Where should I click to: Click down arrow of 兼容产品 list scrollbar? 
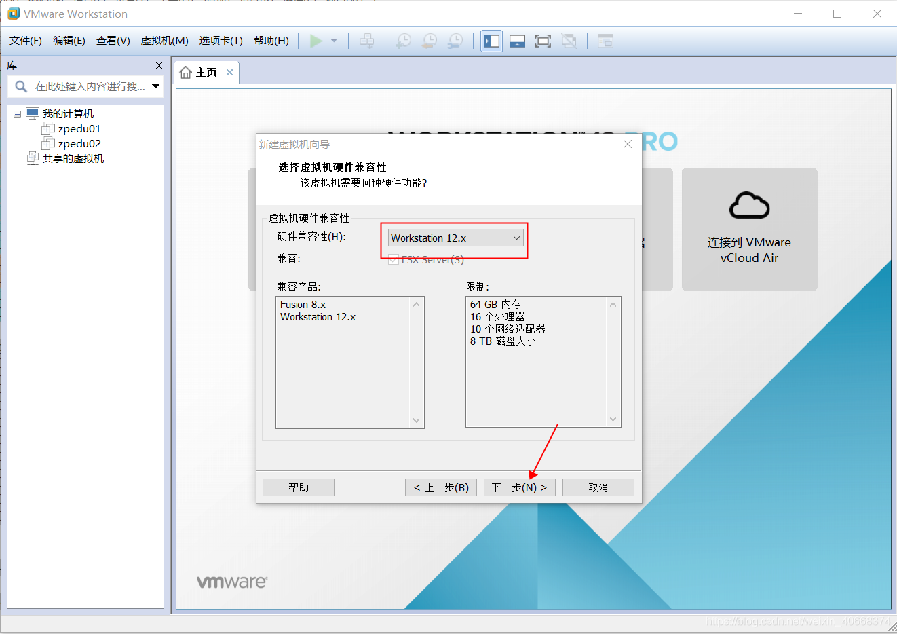[x=417, y=421]
